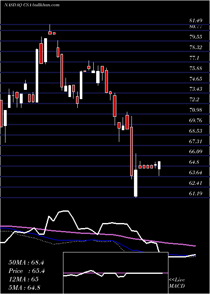Click the 69.76 price axis label

coord(196,121)
